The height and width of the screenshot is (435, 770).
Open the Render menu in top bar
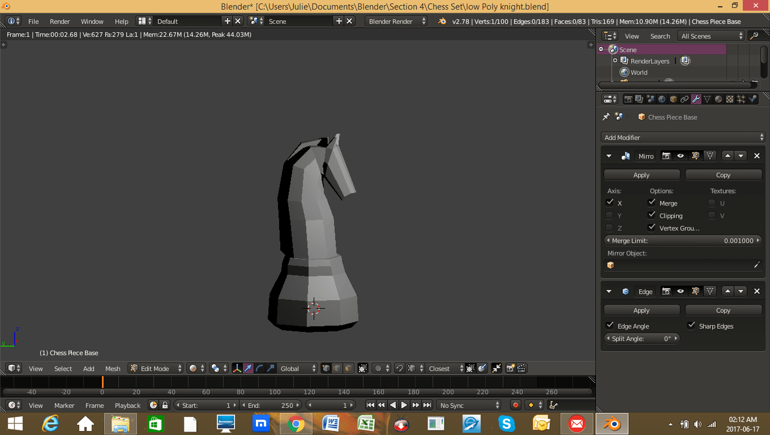pos(60,21)
